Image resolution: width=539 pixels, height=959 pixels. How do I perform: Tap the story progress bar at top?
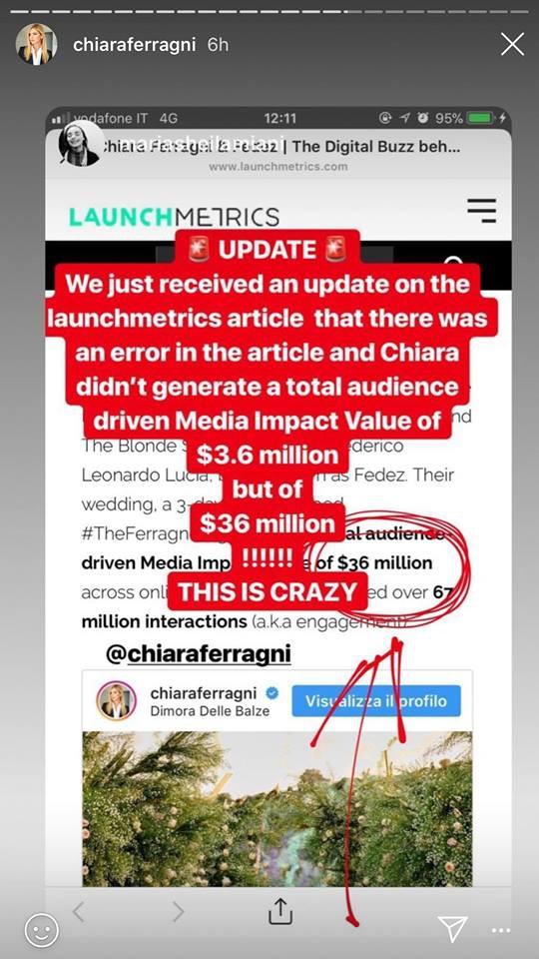269,10
